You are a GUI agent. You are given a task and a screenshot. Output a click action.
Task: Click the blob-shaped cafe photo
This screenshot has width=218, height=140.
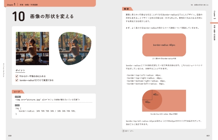tap(75, 48)
